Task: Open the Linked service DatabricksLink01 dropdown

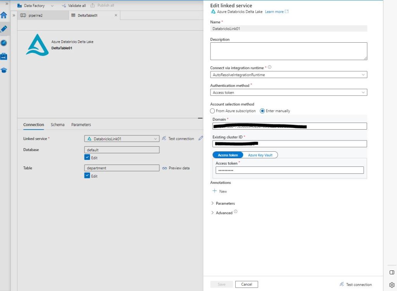Action: tap(121, 139)
